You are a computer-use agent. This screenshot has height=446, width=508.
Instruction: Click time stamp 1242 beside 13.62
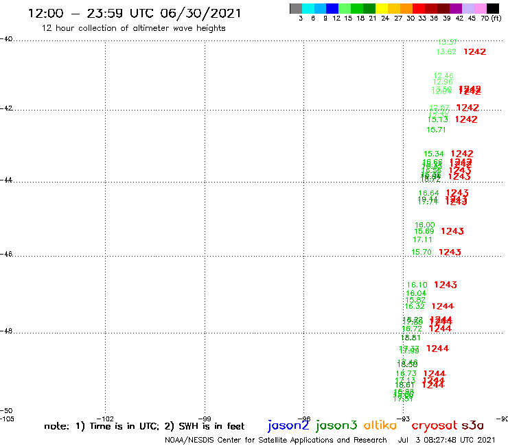pyautogui.click(x=474, y=52)
